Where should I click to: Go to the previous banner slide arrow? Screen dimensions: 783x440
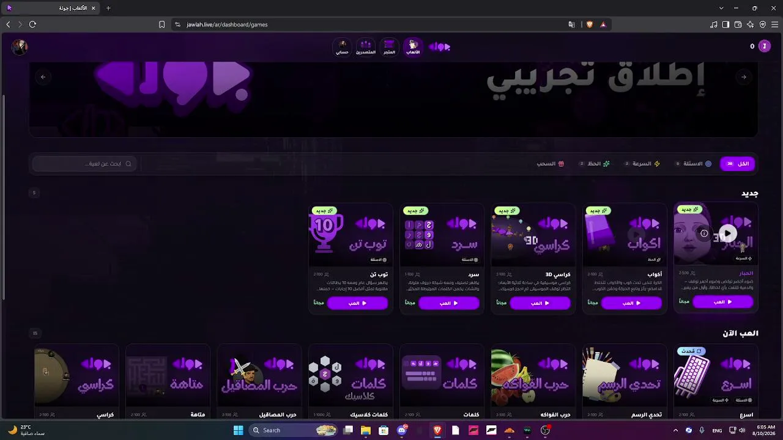point(43,77)
